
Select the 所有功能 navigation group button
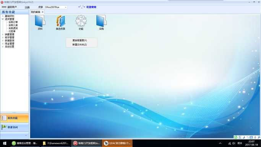15,118
